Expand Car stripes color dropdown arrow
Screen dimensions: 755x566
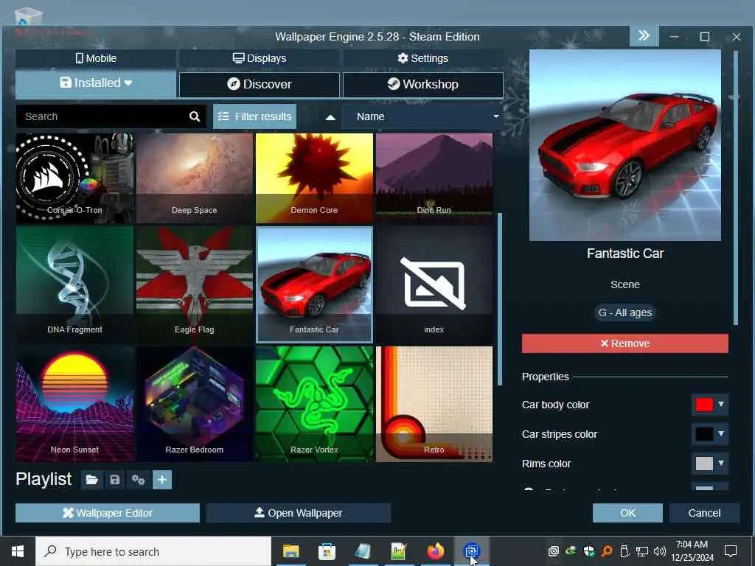click(x=721, y=433)
